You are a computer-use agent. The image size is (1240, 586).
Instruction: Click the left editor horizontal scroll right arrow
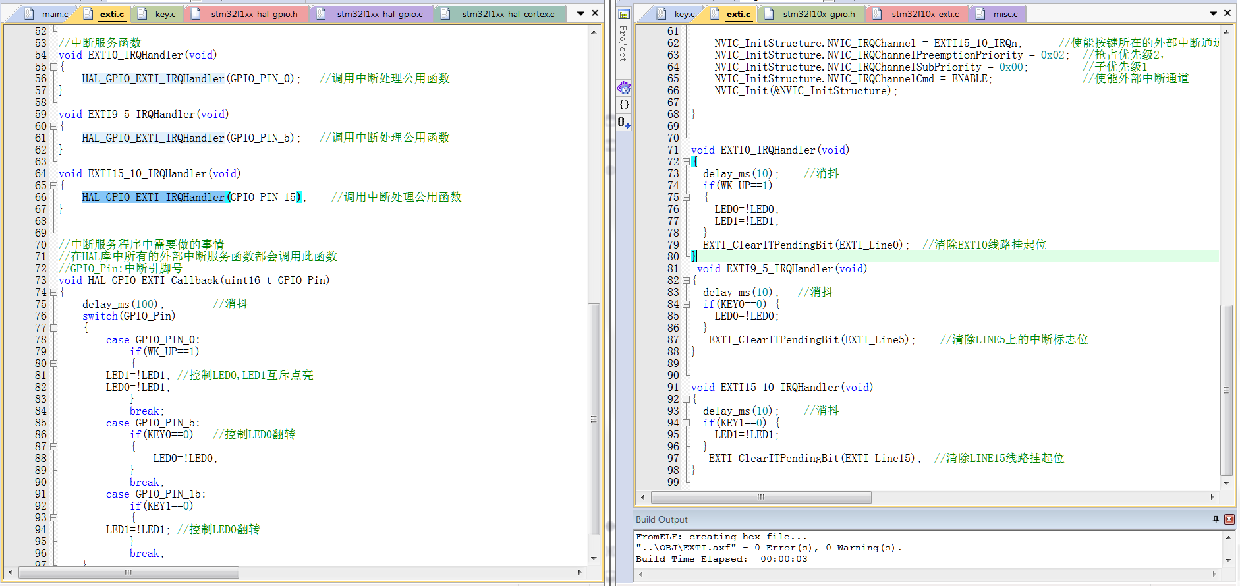click(x=580, y=572)
